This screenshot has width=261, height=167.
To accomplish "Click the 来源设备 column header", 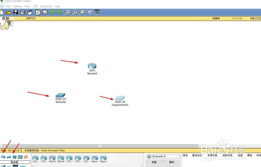I will [x=212, y=155].
